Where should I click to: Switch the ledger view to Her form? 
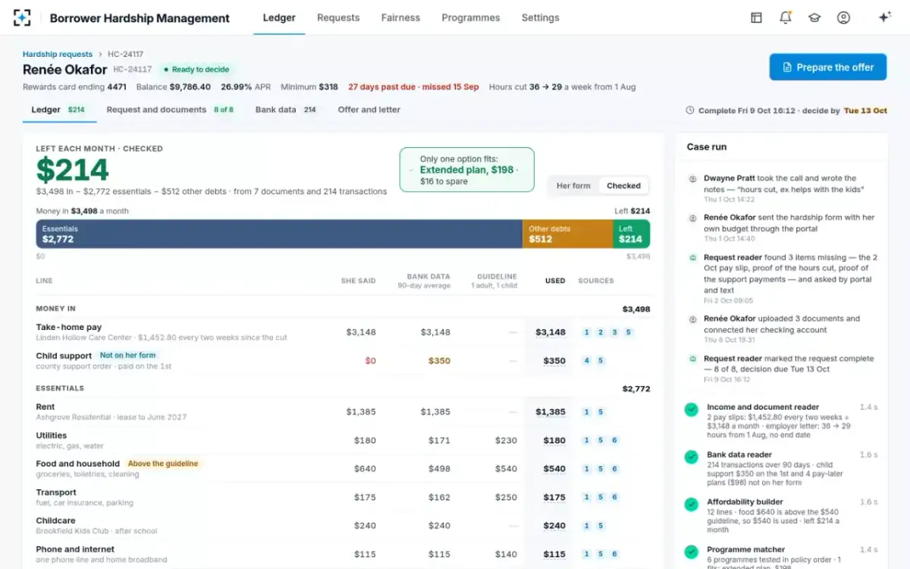coord(573,185)
